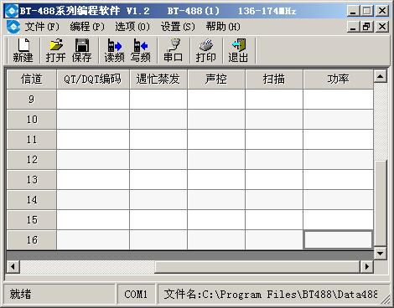
Task: Click the vertical scrollbar thumb
Action: (x=381, y=203)
